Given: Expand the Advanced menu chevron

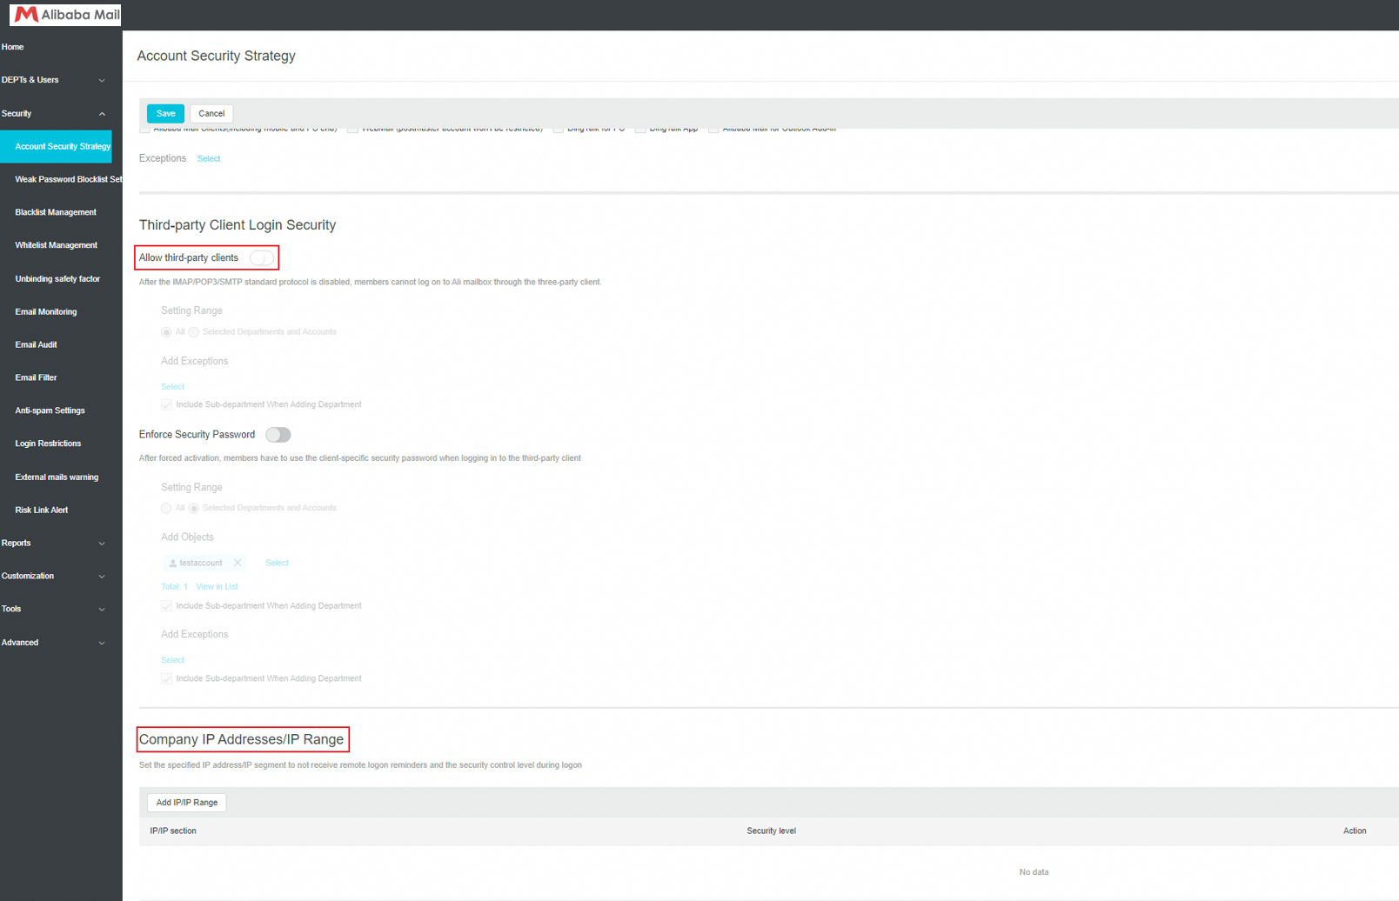Looking at the screenshot, I should coord(102,644).
